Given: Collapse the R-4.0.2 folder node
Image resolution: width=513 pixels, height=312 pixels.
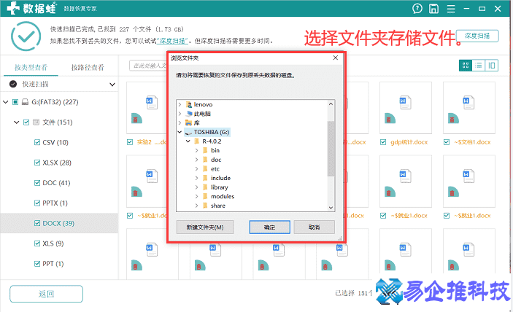Looking at the screenshot, I should pyautogui.click(x=188, y=141).
